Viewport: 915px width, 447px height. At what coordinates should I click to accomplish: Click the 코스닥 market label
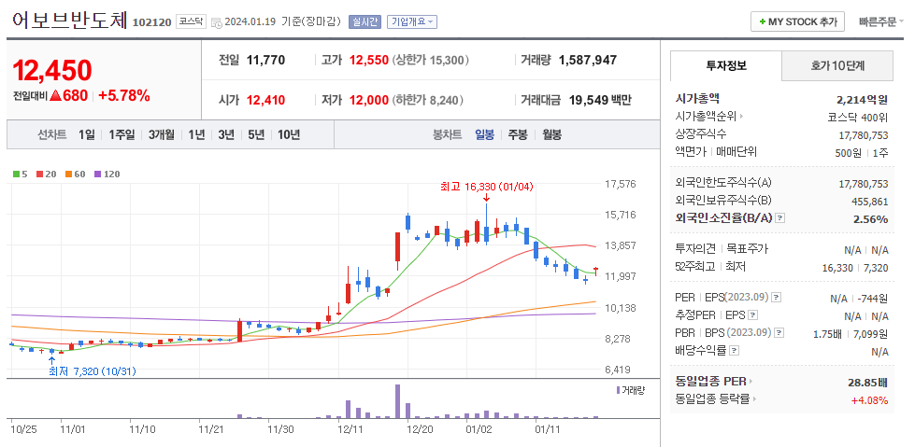click(x=191, y=21)
